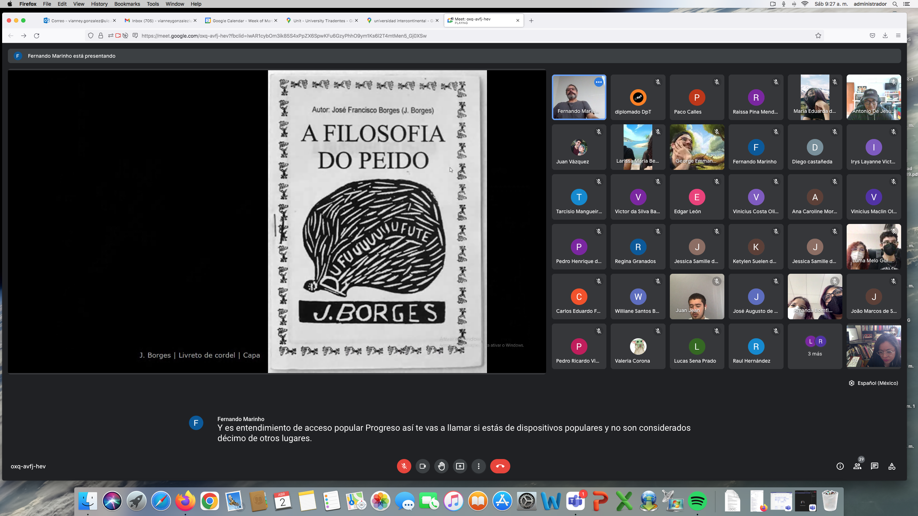Open the Firefox hamburger application menu
Screen dimensions: 918x516
(x=898, y=36)
